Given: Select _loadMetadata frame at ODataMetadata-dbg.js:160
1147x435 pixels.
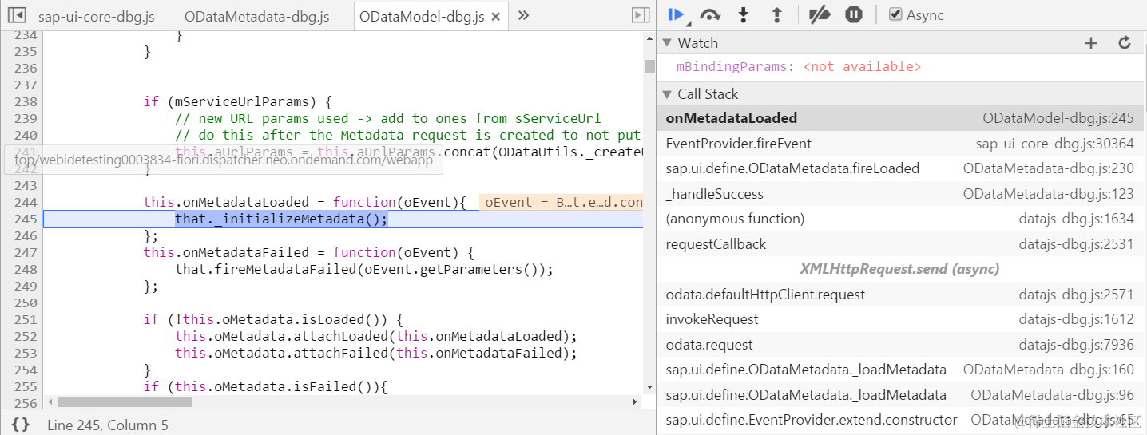Looking at the screenshot, I should [x=899, y=370].
